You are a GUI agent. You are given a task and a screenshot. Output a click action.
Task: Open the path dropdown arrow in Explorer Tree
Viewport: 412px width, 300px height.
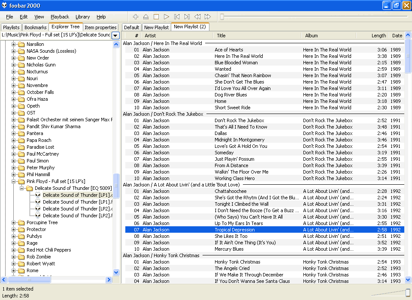coord(115,36)
